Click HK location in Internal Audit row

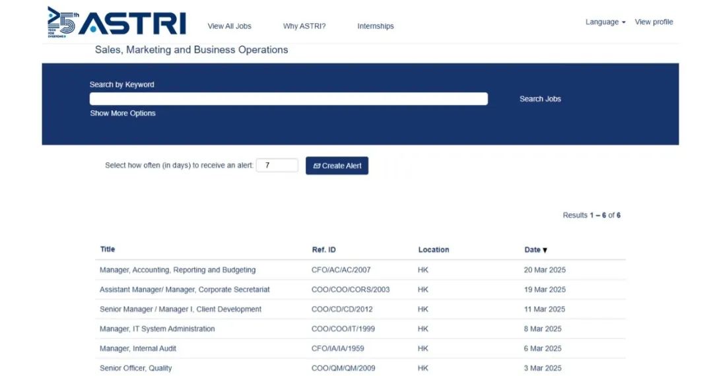click(423, 348)
